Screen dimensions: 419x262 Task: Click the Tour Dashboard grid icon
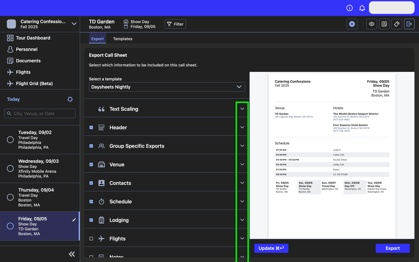tap(10, 38)
